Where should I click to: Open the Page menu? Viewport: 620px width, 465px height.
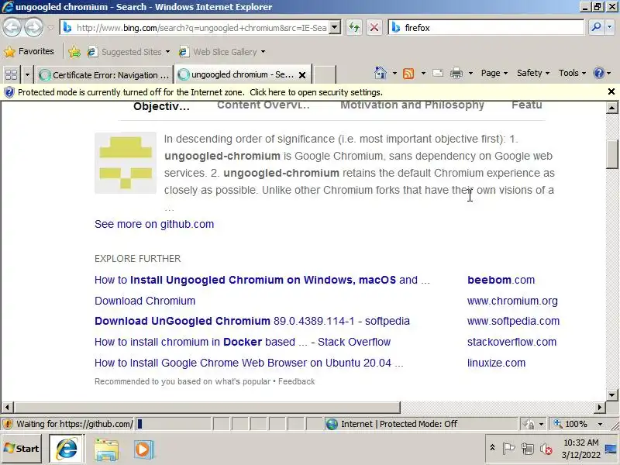[x=494, y=73]
